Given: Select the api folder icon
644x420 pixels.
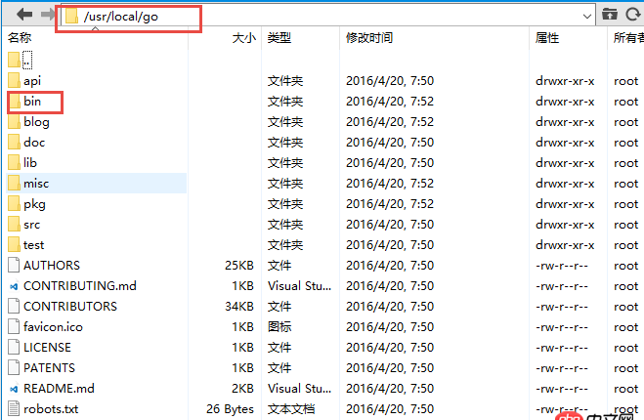Looking at the screenshot, I should (14, 80).
